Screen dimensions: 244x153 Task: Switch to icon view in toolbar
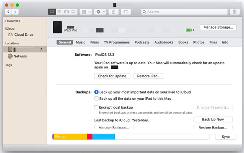[x=52, y=12]
